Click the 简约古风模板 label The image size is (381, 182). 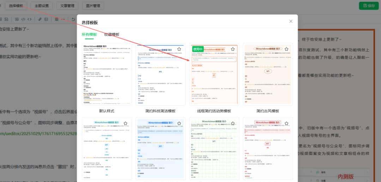[268, 111]
